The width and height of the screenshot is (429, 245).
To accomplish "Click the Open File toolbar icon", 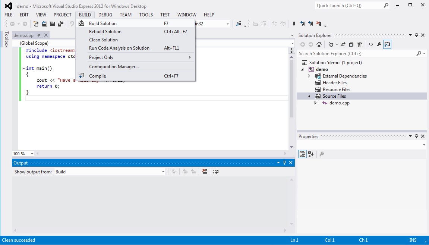I will (44, 24).
